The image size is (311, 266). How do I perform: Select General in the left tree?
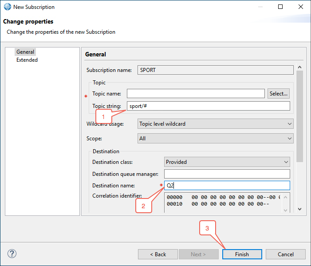point(25,52)
